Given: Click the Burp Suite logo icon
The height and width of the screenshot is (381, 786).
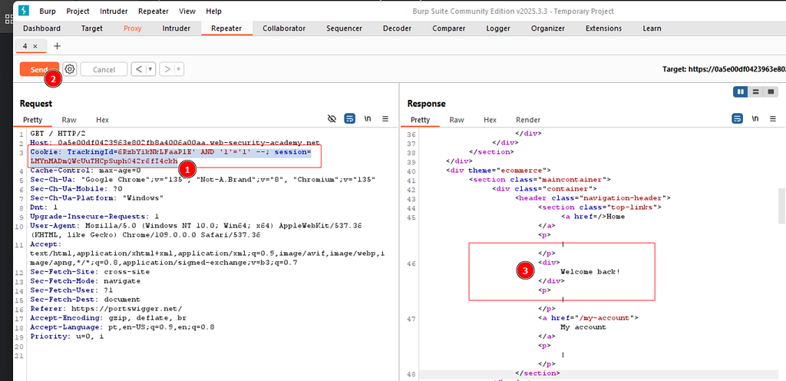Looking at the screenshot, I should pos(24,11).
